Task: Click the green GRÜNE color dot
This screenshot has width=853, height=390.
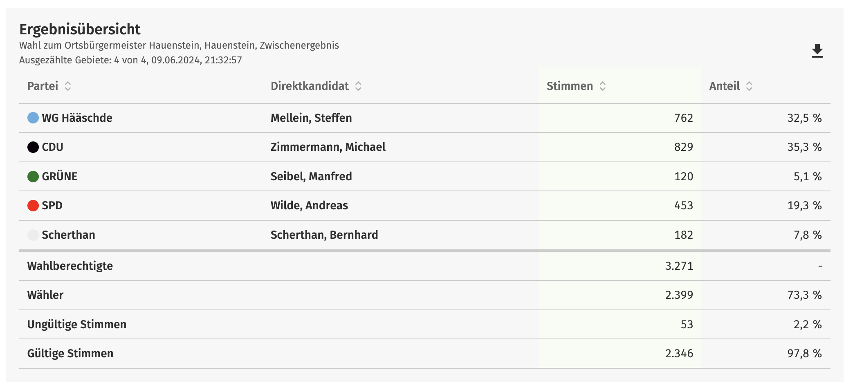Action: [x=33, y=177]
